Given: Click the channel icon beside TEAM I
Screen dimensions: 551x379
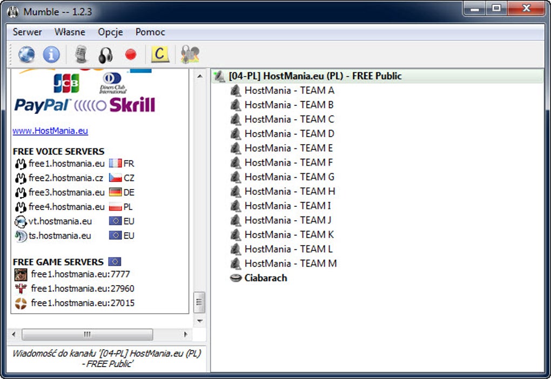Looking at the screenshot, I should (236, 206).
